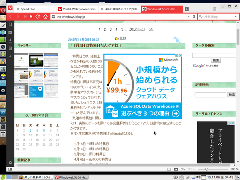Open calendar date 3 posts

[x=31, y=131]
